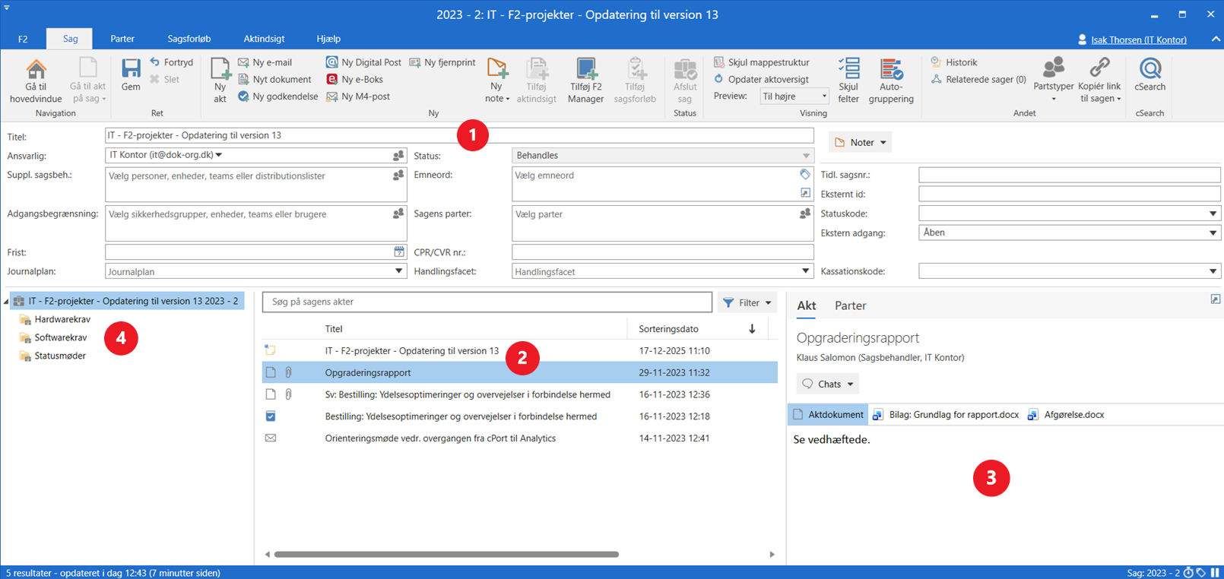Image resolution: width=1224 pixels, height=579 pixels.
Task: Open Emneord tag picker icon
Action: (x=805, y=175)
